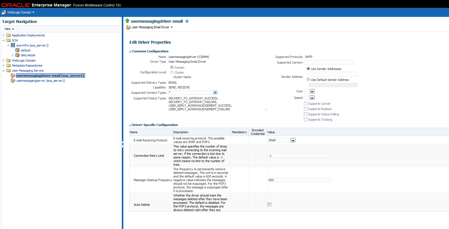Collapse the Driver-Specific Configuration section
This screenshot has height=229, width=449.
tap(130, 125)
